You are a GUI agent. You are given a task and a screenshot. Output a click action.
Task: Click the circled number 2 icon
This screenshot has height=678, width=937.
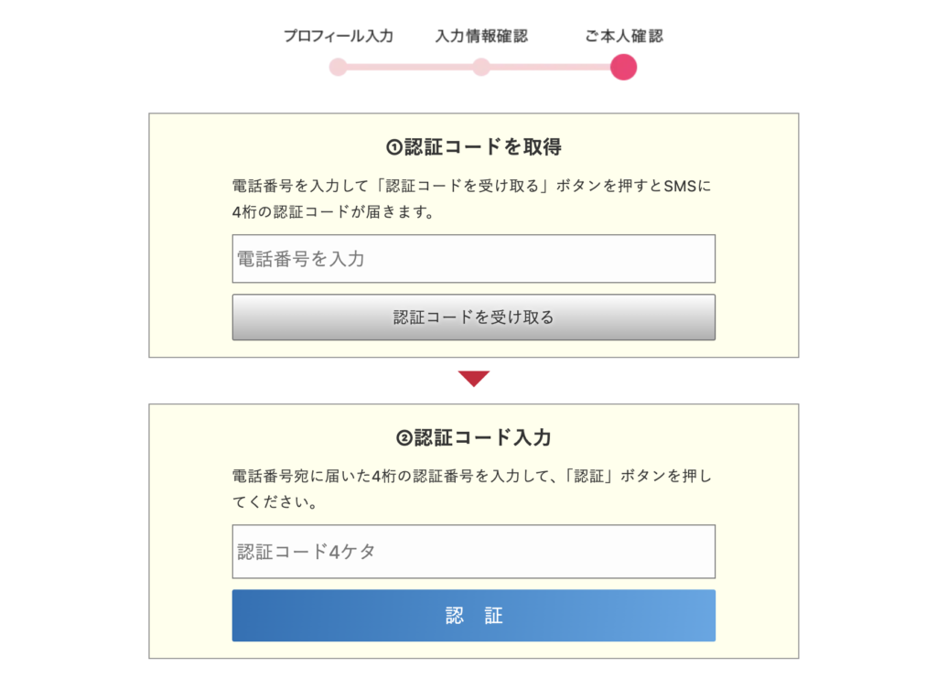tap(404, 438)
